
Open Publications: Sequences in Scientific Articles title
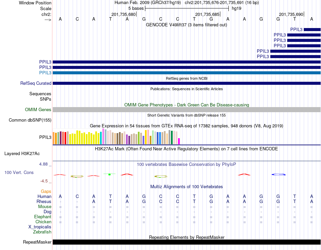187,89
